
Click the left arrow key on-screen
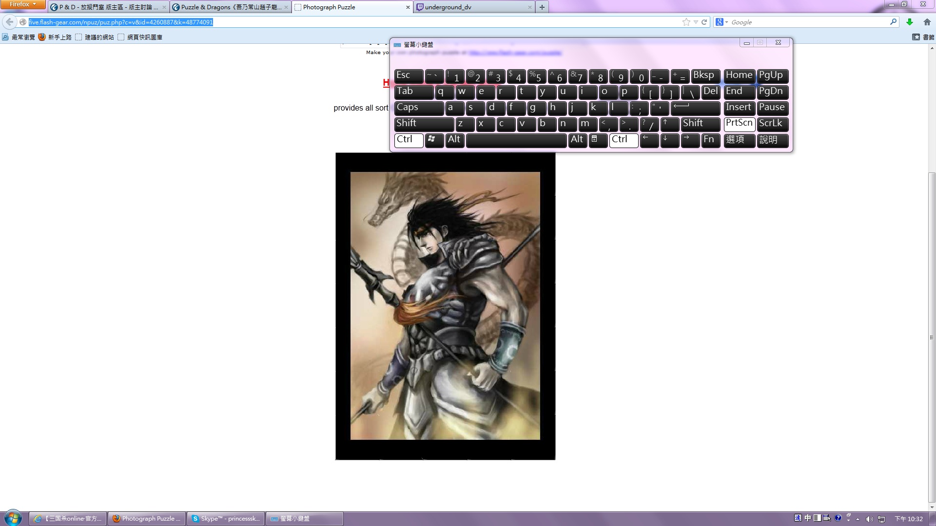click(x=649, y=140)
